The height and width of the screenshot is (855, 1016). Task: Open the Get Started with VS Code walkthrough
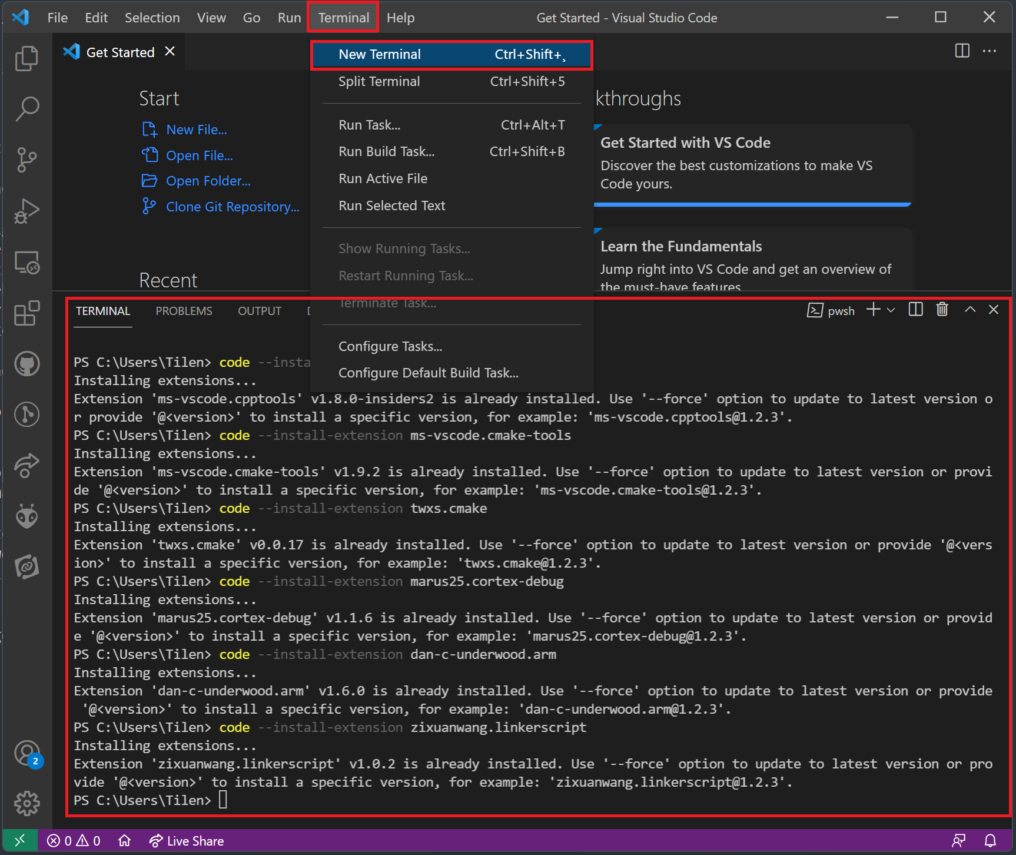pos(753,165)
